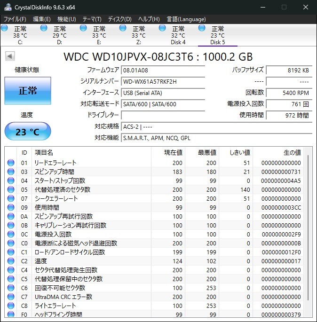Click the 項目名 column header
Image resolution: width=317 pixels, height=322 pixels.
click(x=91, y=153)
